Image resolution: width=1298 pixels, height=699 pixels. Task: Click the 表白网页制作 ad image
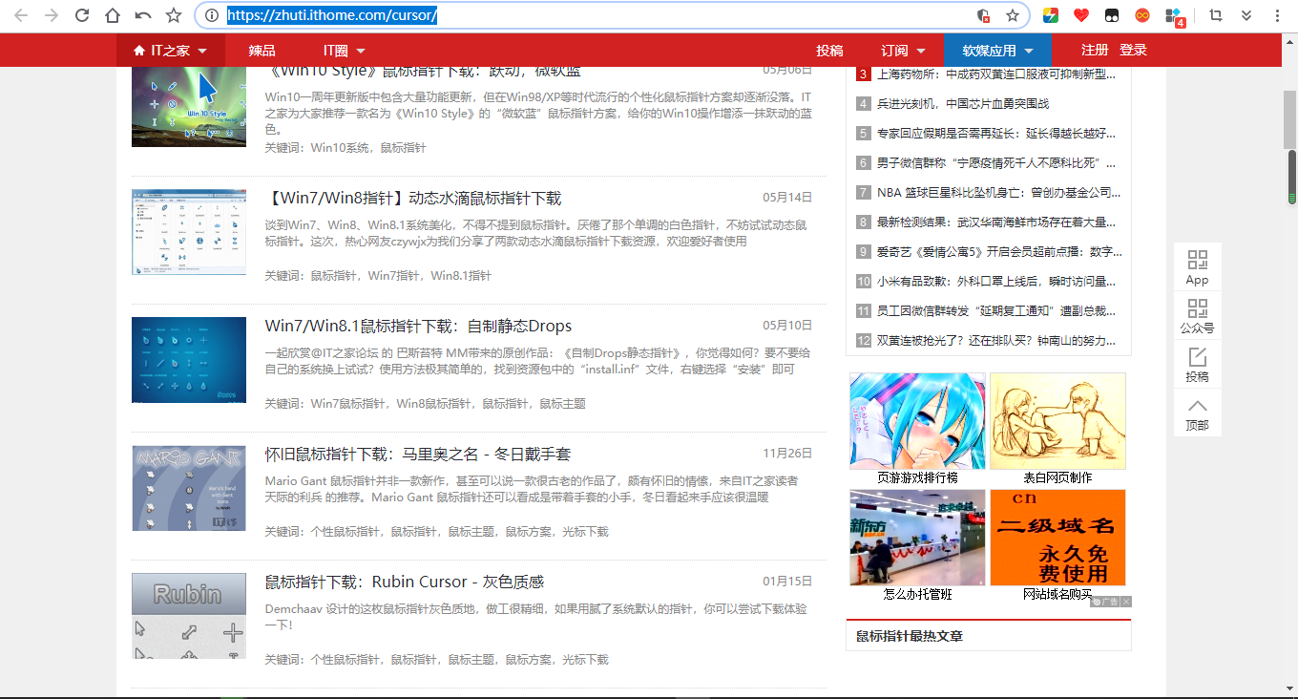(1057, 421)
